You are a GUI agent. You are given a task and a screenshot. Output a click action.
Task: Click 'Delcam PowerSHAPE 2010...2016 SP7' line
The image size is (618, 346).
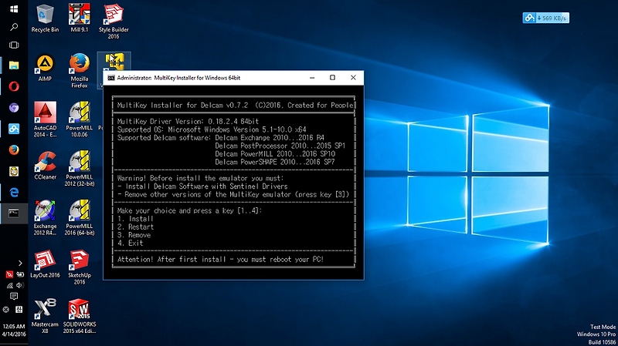click(x=275, y=162)
